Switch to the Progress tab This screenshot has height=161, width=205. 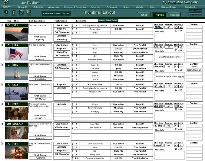pyautogui.click(x=174, y=15)
